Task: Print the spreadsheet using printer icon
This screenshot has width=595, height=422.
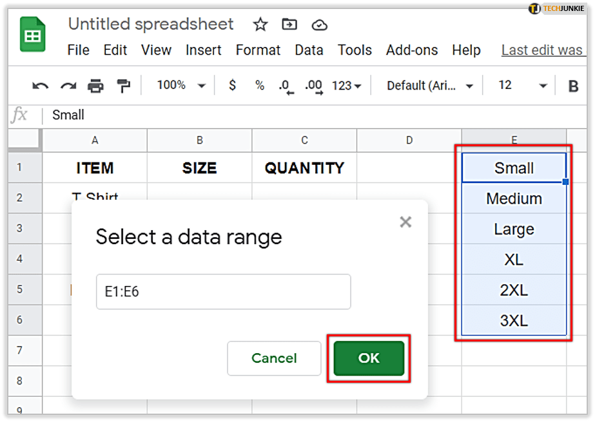Action: pyautogui.click(x=95, y=86)
